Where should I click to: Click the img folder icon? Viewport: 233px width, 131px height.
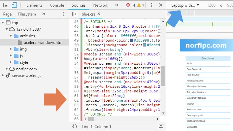coord(16,49)
